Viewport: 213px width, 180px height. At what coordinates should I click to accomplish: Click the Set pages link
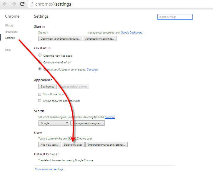(x=93, y=70)
